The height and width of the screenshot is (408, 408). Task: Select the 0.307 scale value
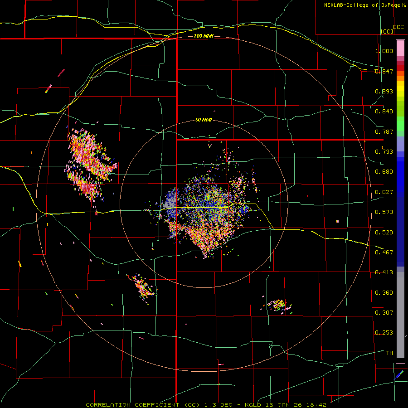pos(384,313)
